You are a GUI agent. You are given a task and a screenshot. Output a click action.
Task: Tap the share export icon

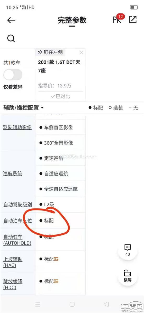(x=133, y=19)
